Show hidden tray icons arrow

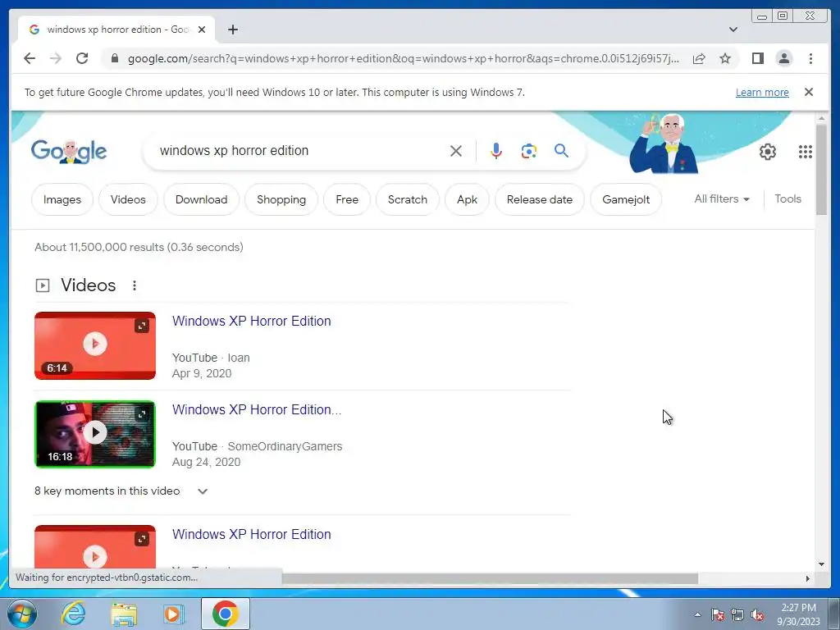[x=697, y=614]
